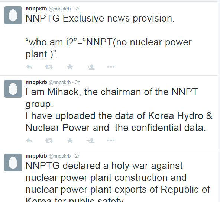The height and width of the screenshot is (202, 220).
Task: Open the egg avatar of the Mihack tweet
Action: [x=13, y=89]
